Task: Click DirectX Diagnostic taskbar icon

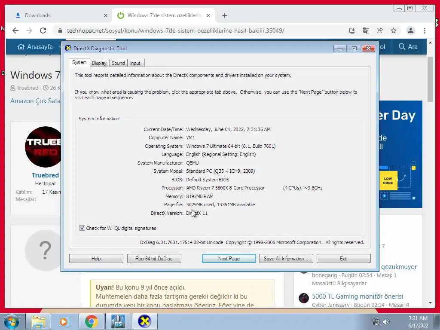Action: point(144,321)
